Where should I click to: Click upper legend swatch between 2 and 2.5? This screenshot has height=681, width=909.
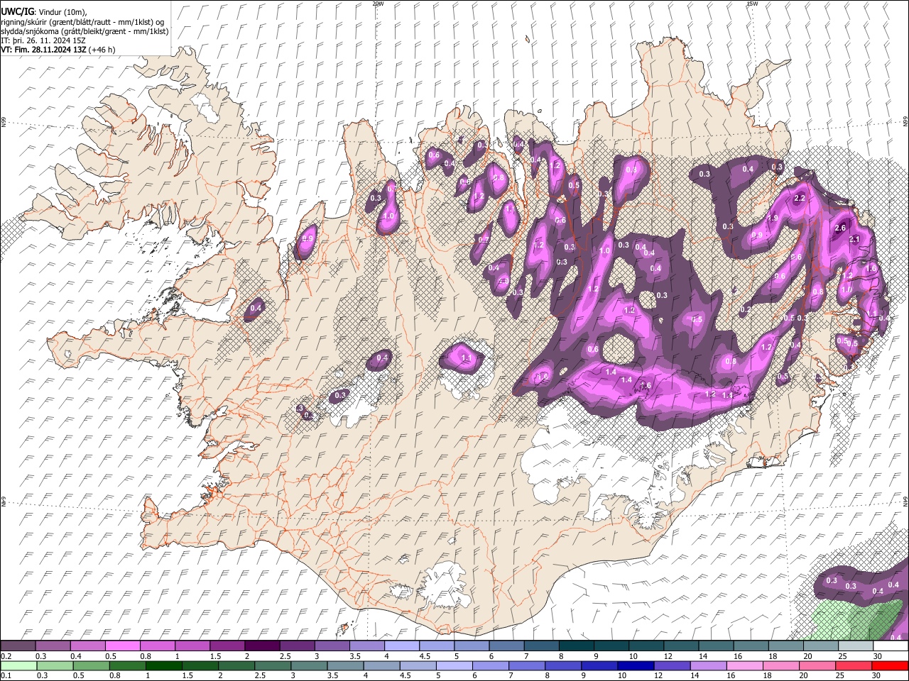click(262, 646)
